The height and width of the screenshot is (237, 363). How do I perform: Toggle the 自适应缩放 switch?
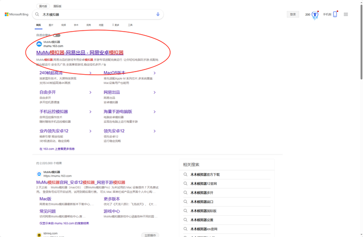point(57,35)
